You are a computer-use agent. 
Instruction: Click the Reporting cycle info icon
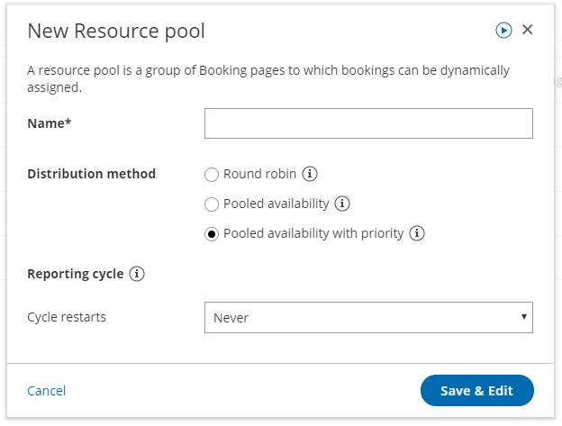coord(137,274)
